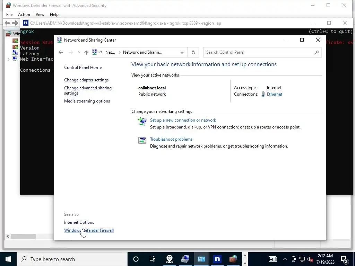The image size is (355, 266).
Task: Switch to the Control Panel taskbar button
Action: tap(201, 259)
